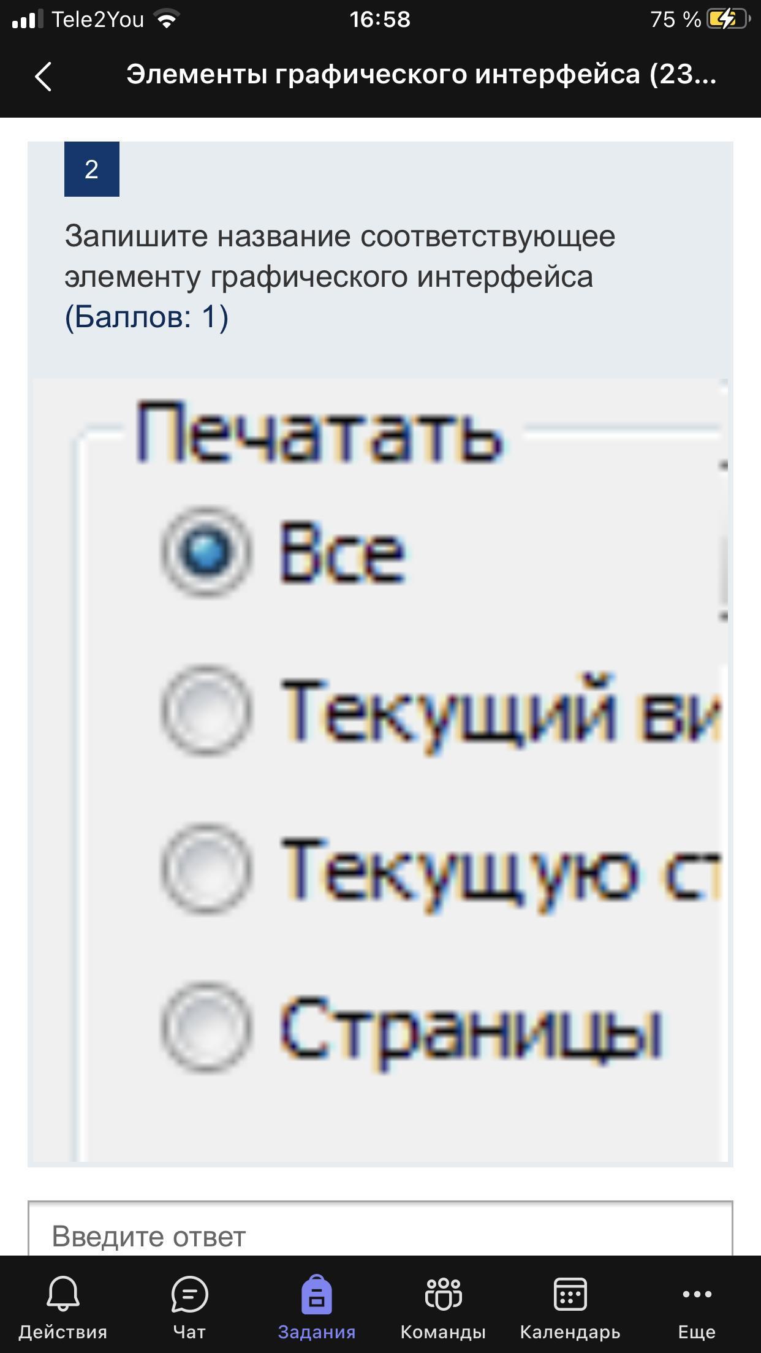
Task: Tap the page title 'Элементы графического интерфейса'
Action: (421, 75)
